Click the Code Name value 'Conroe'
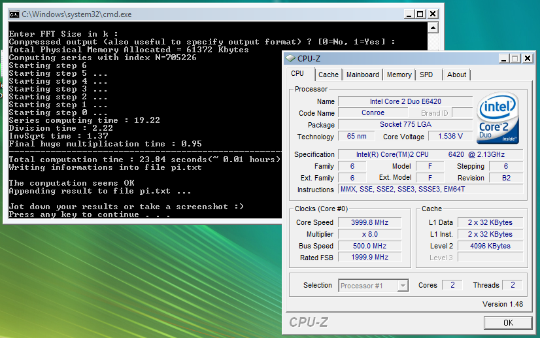Screen dimensions: 540x338 coord(373,112)
